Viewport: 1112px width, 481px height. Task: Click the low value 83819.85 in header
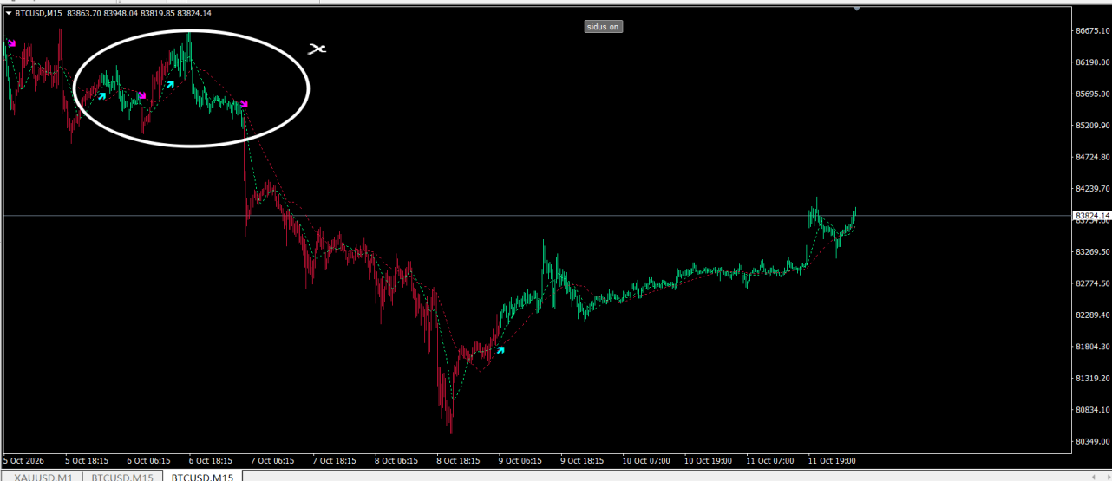pos(157,13)
